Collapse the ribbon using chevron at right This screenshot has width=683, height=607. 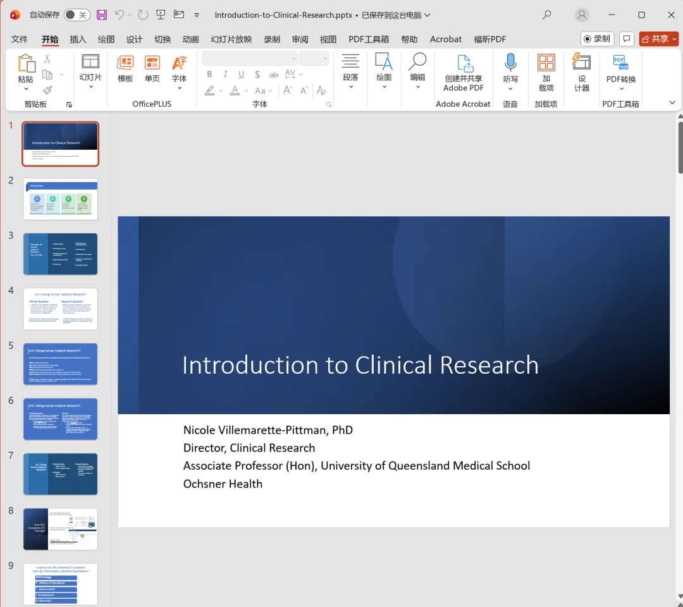point(672,102)
